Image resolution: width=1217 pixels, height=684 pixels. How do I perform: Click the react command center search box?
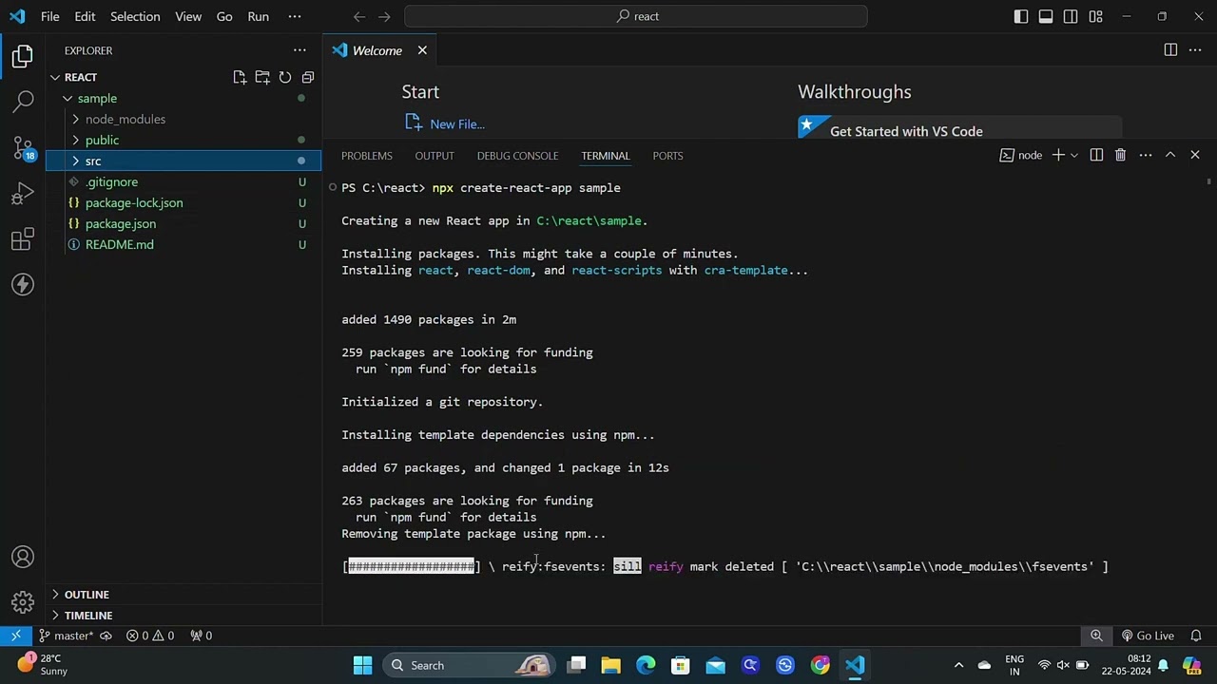click(x=635, y=16)
